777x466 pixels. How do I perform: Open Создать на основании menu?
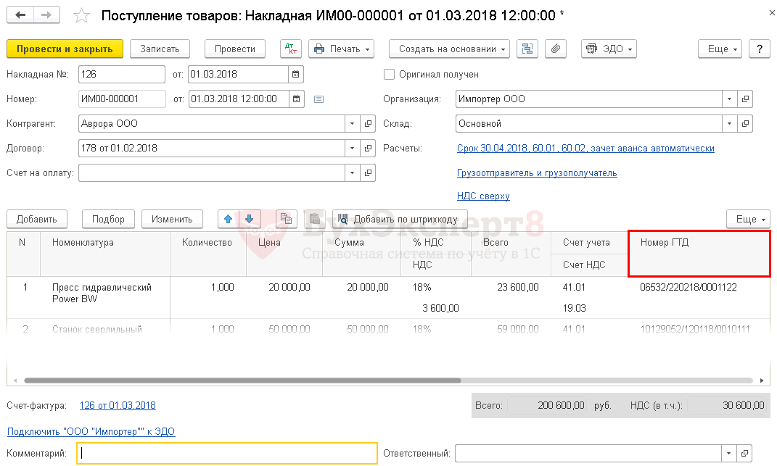pos(449,49)
